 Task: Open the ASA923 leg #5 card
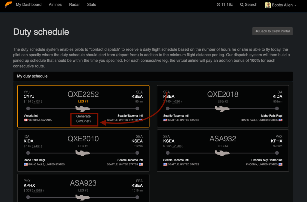point(83,188)
